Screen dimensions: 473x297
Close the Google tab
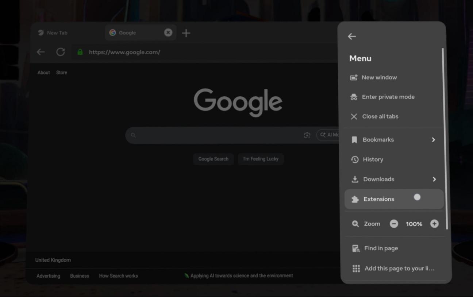pos(168,33)
